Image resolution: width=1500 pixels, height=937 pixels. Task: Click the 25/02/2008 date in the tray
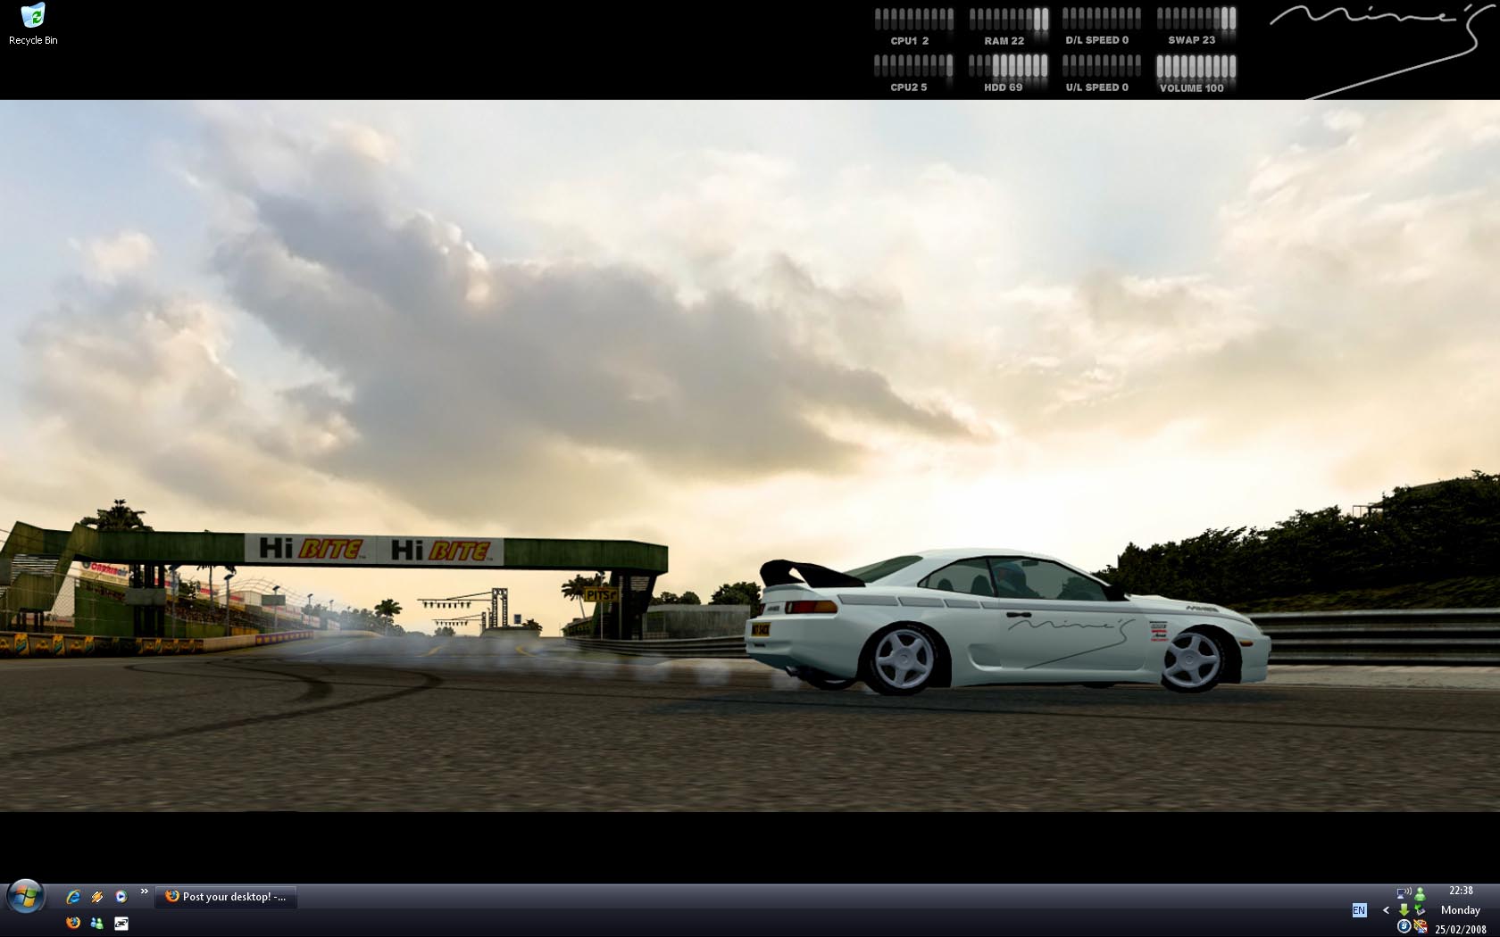(1461, 929)
